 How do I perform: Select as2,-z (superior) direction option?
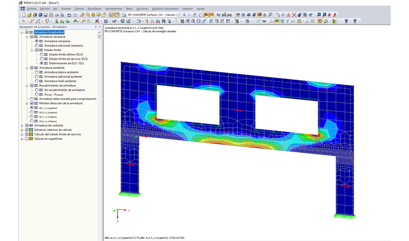tap(32, 112)
